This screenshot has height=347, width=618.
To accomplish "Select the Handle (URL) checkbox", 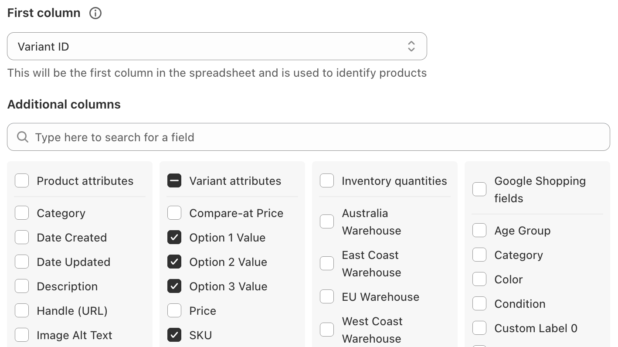I will pyautogui.click(x=22, y=310).
